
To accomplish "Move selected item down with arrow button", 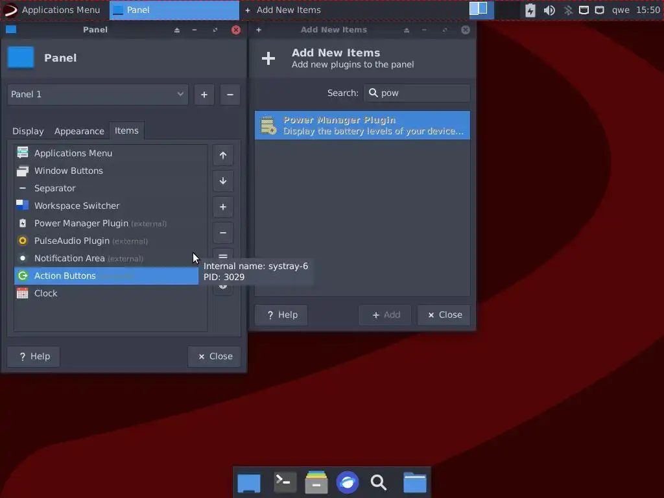I will tap(223, 181).
